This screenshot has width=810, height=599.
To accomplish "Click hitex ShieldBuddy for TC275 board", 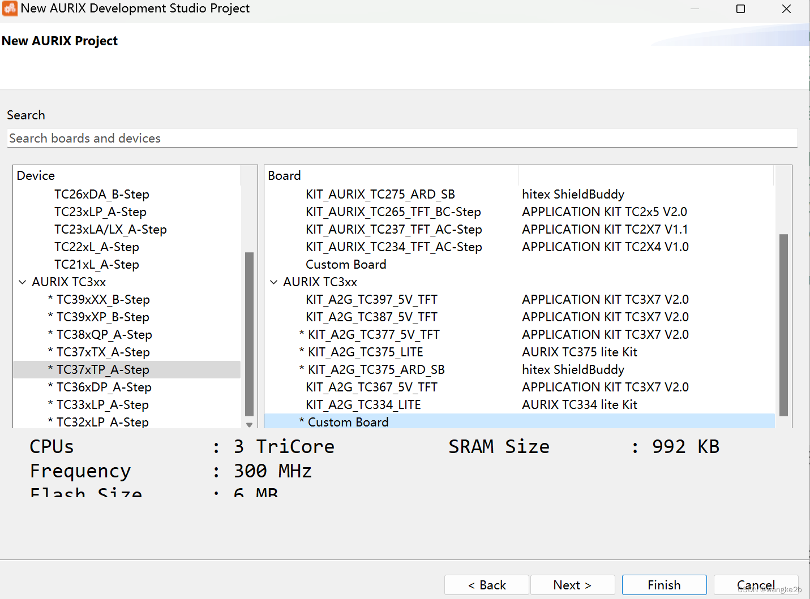I will 573,194.
